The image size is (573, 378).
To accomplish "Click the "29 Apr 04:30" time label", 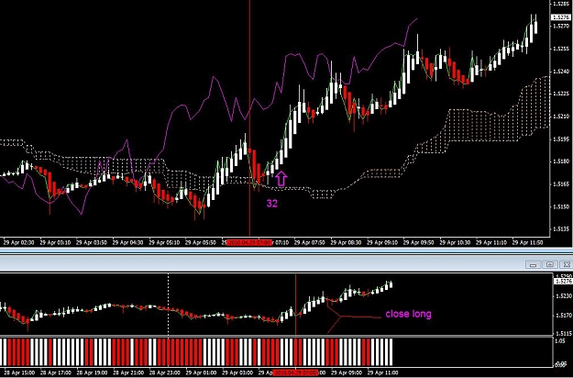I will [128, 242].
